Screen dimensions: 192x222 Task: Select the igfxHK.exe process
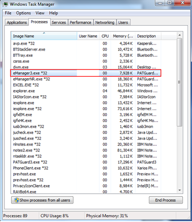point(86,120)
